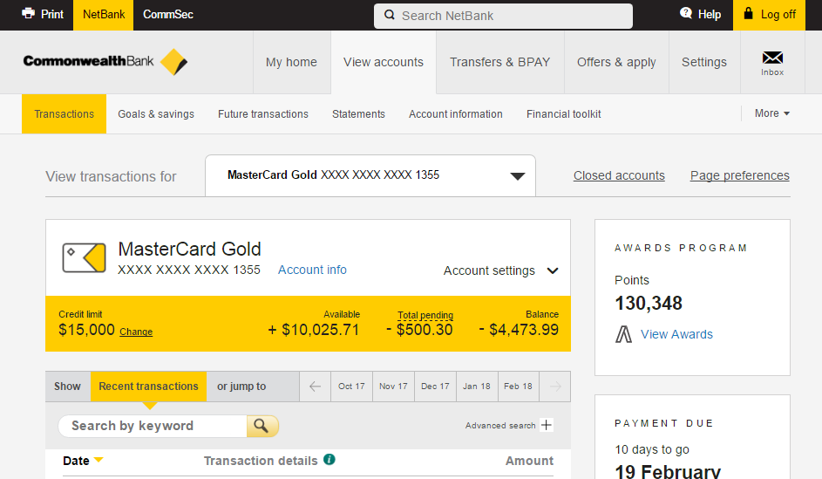
Task: Click the Page preferences link
Action: click(740, 175)
